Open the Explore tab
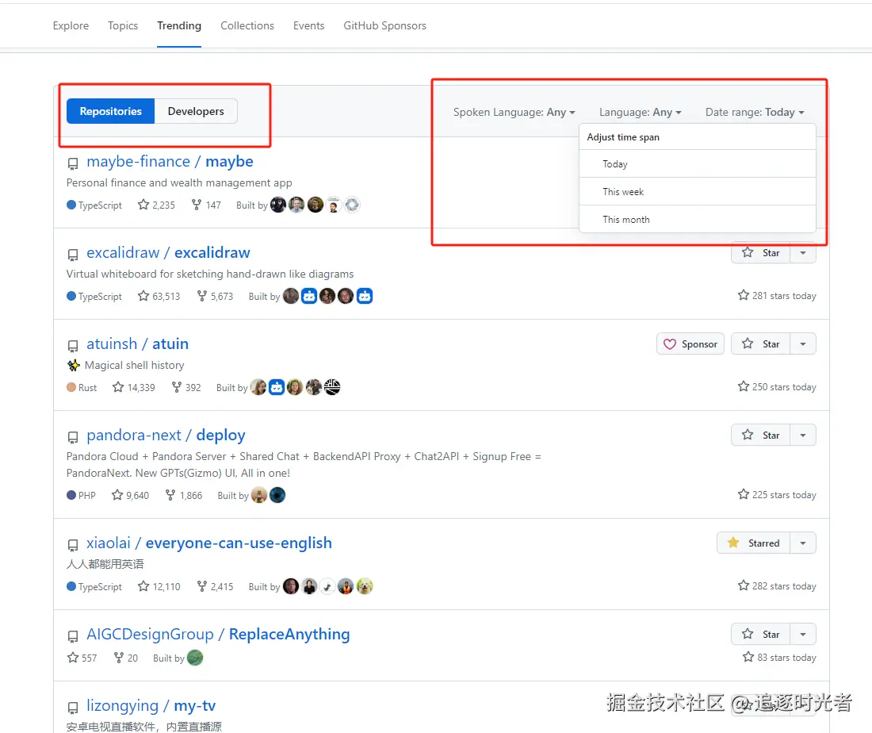The width and height of the screenshot is (872, 733). pos(71,25)
